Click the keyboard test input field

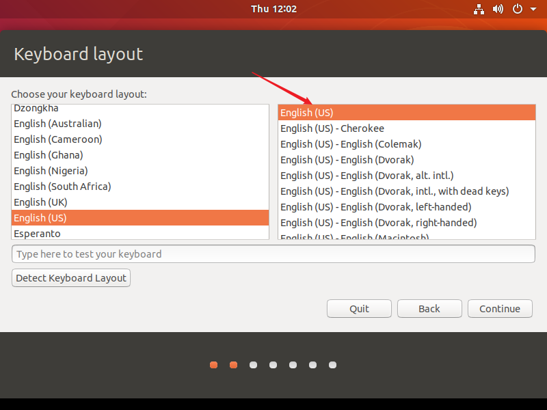pyautogui.click(x=273, y=254)
